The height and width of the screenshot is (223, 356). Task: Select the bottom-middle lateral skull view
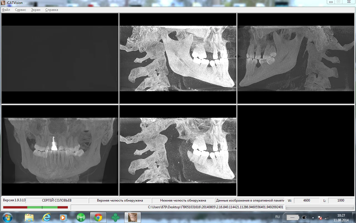[x=178, y=151]
